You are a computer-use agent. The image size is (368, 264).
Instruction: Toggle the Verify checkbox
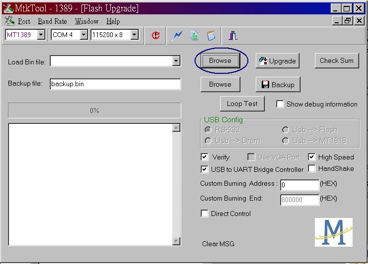coord(205,157)
